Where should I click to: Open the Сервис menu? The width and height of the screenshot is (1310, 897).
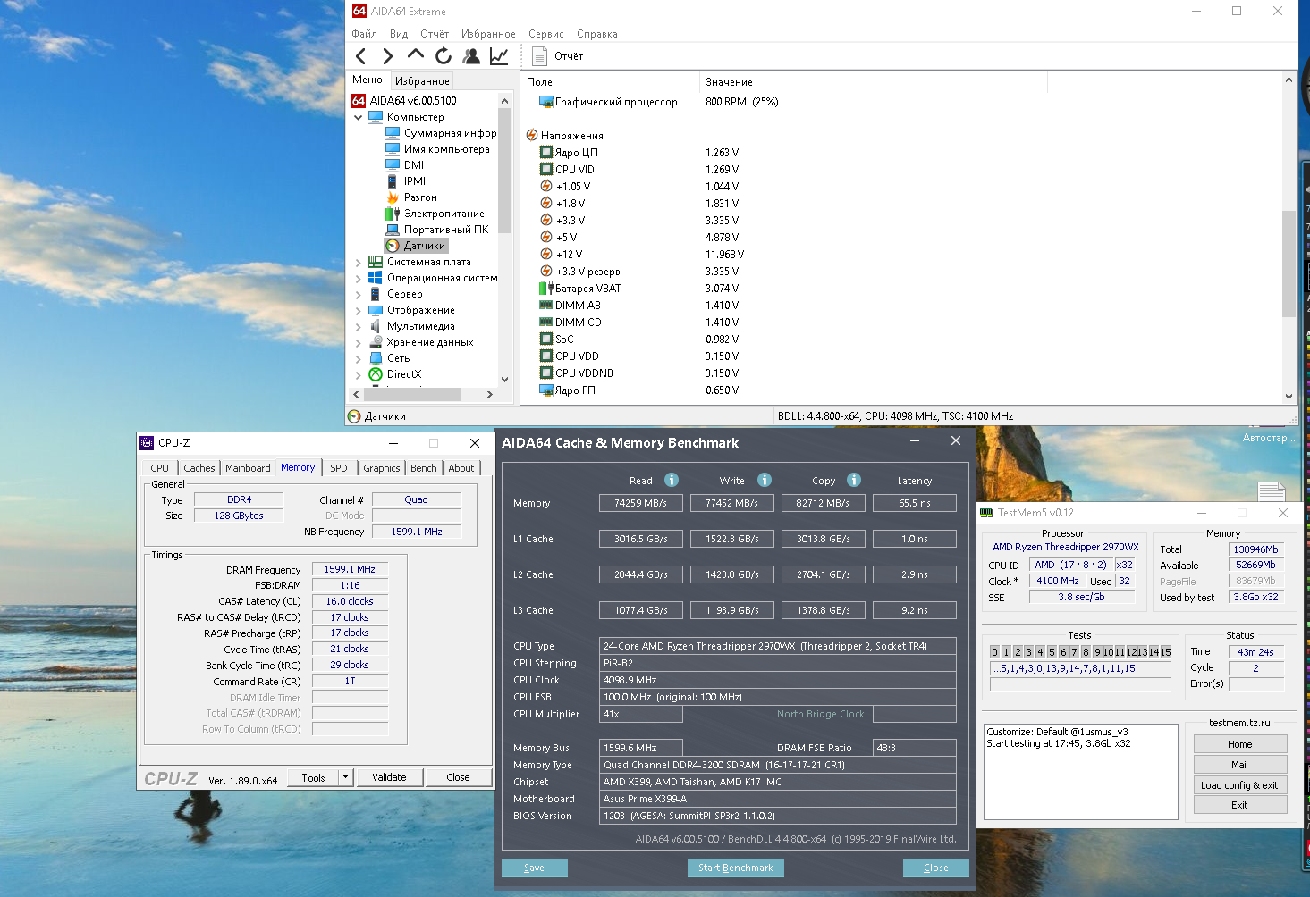click(x=546, y=34)
